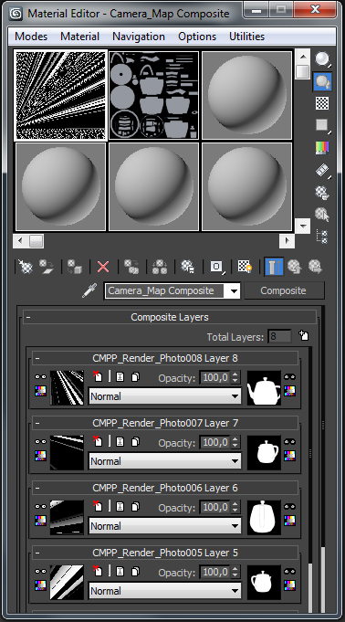Click the sample slots horizontal scroll thumb
The height and width of the screenshot is (622, 345).
(37, 241)
